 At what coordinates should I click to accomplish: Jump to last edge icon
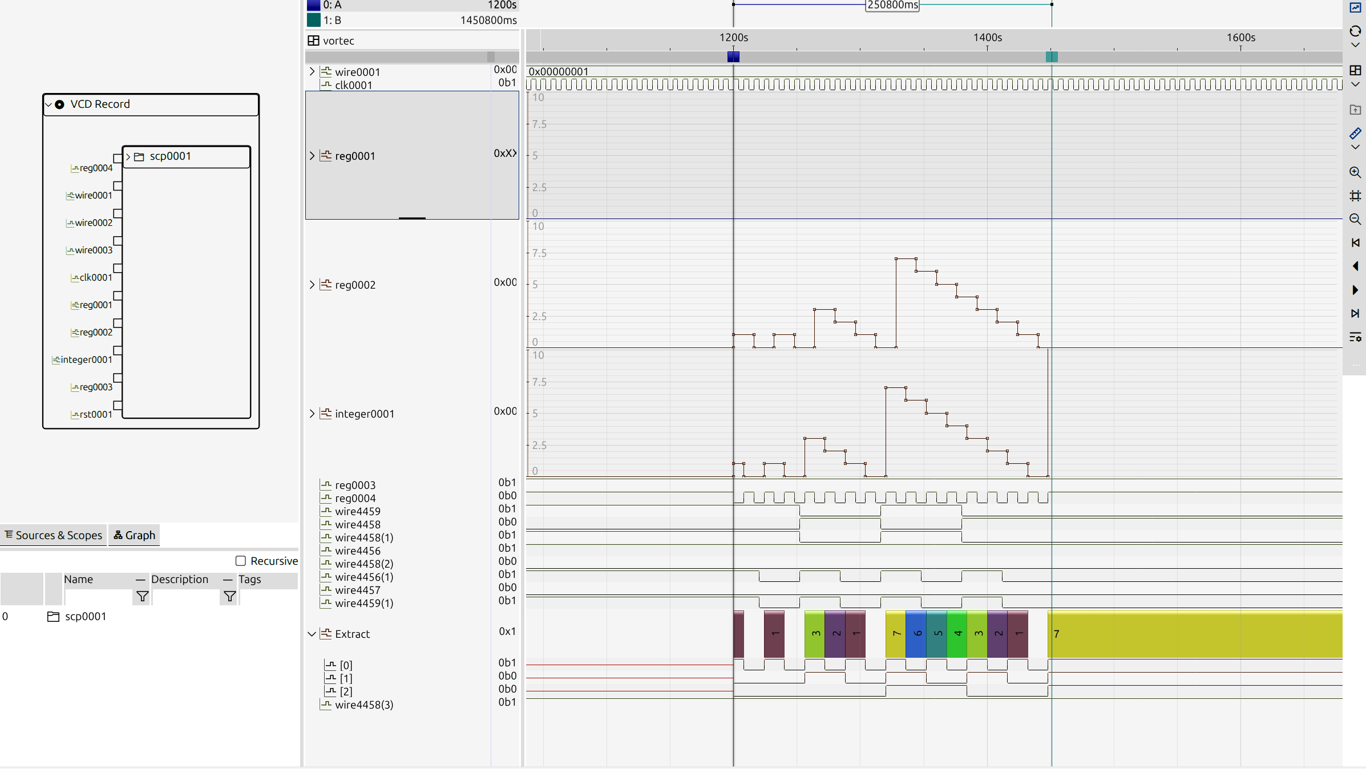coord(1355,314)
